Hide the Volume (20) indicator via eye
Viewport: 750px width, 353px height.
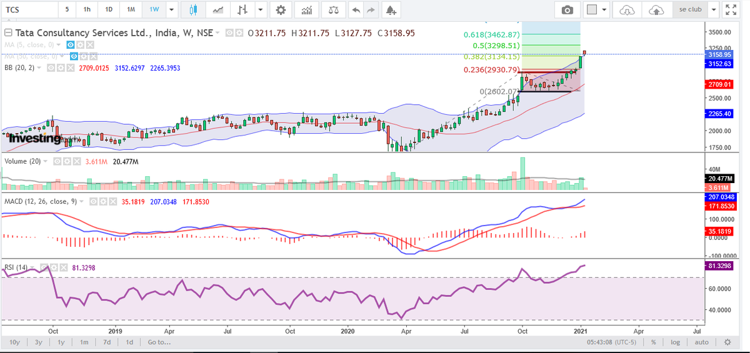(x=56, y=161)
